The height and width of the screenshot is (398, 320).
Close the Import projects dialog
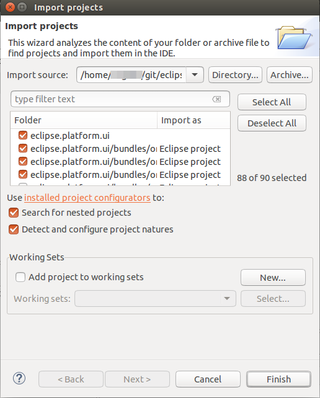point(10,7)
